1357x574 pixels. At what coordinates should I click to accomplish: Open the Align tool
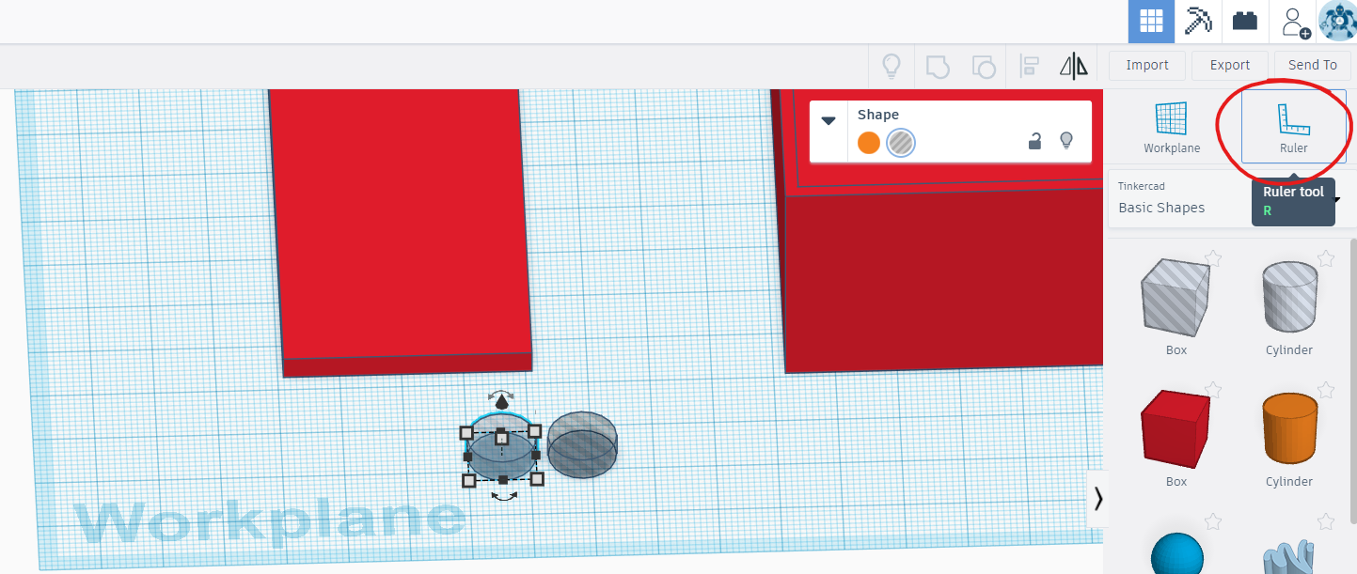click(x=1029, y=66)
